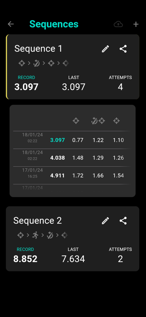The width and height of the screenshot is (146, 317).
Task: Select the reload-target column header in the table
Action: click(98, 121)
